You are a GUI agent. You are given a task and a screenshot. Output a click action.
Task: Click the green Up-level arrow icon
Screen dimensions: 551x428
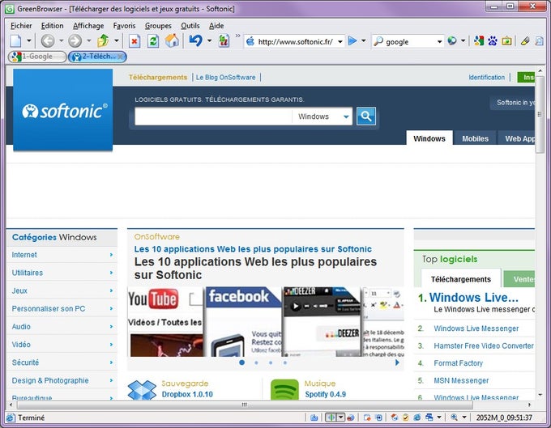[x=103, y=41]
